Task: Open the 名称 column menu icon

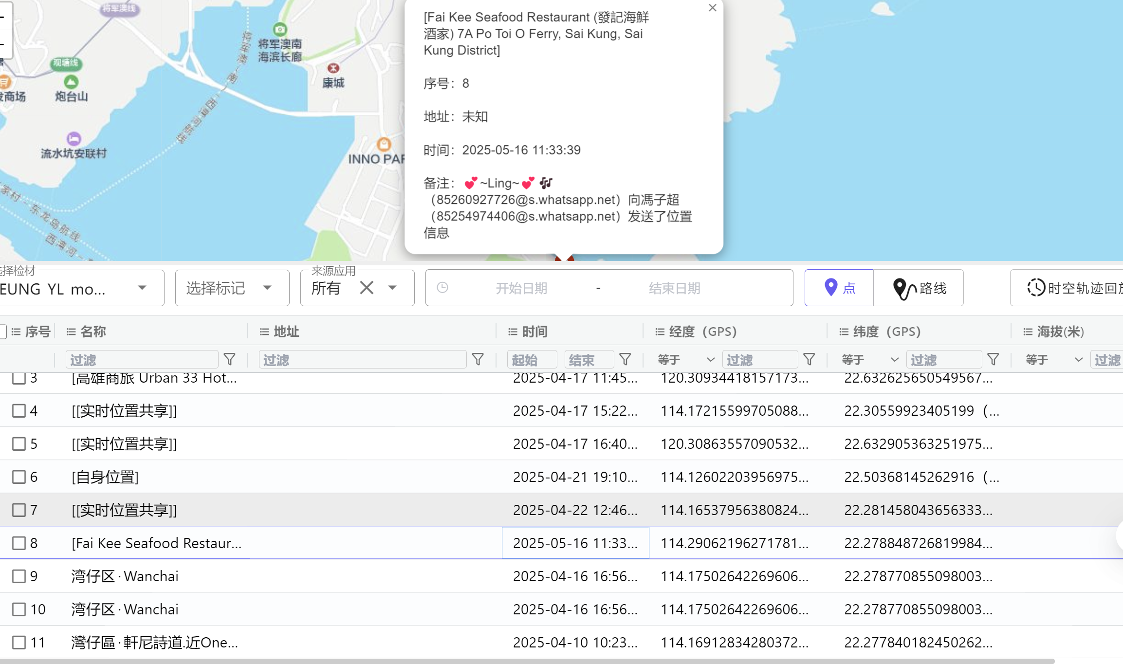Action: (x=71, y=332)
